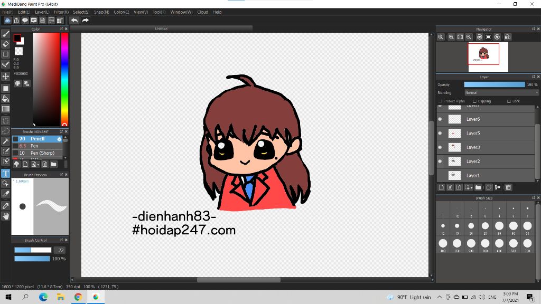Select Pen (Sharp) brush
The height and width of the screenshot is (304, 541).
[38, 153]
